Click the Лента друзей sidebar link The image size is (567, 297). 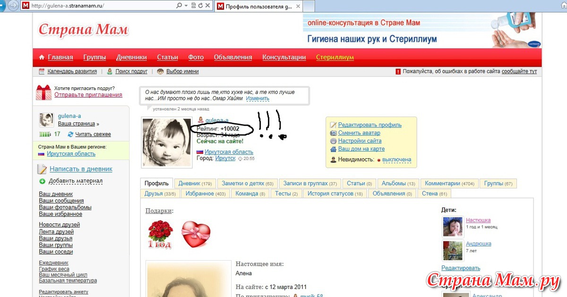[56, 232]
